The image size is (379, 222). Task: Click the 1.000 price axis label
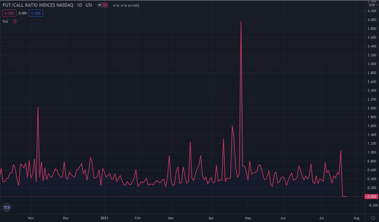(x=371, y=152)
